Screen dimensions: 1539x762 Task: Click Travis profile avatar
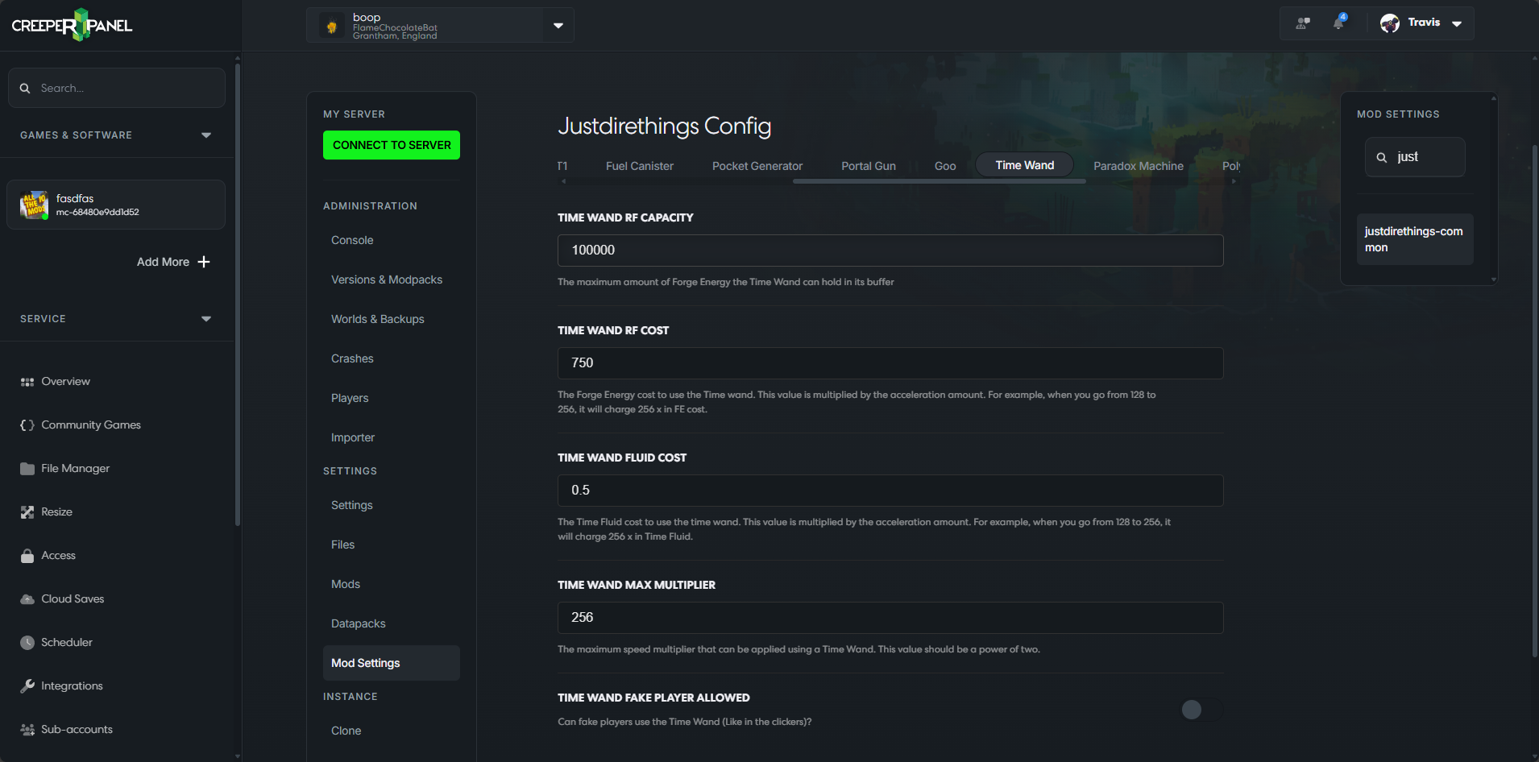click(1390, 23)
